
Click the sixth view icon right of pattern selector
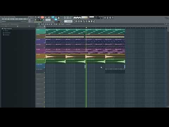[89, 21]
